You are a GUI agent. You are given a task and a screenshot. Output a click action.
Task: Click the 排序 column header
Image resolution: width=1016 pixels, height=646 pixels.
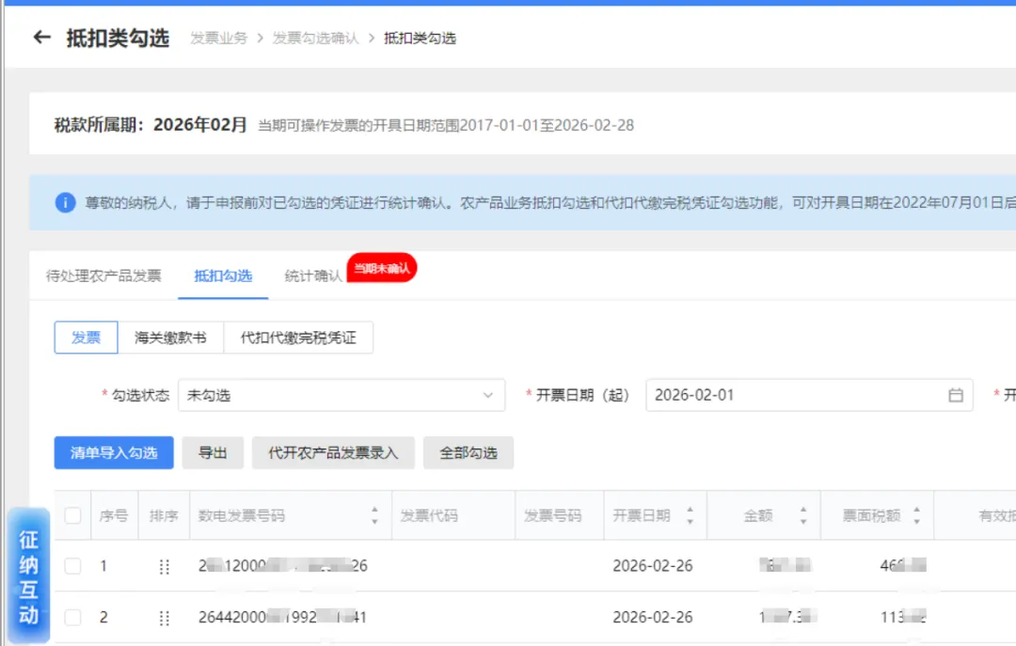[164, 515]
